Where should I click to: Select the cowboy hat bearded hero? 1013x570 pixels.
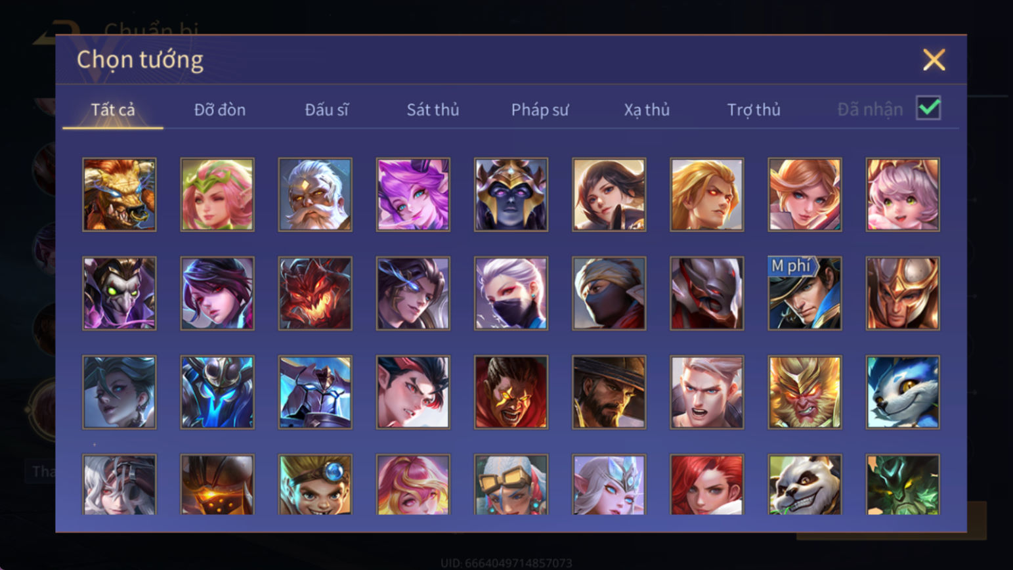coord(609,392)
